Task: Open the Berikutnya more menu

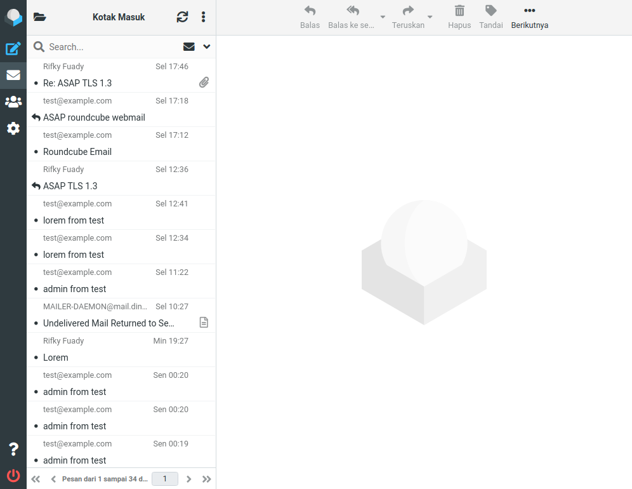Action: 529,17
